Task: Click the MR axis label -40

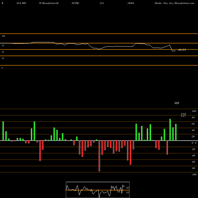Action: click(193, 156)
